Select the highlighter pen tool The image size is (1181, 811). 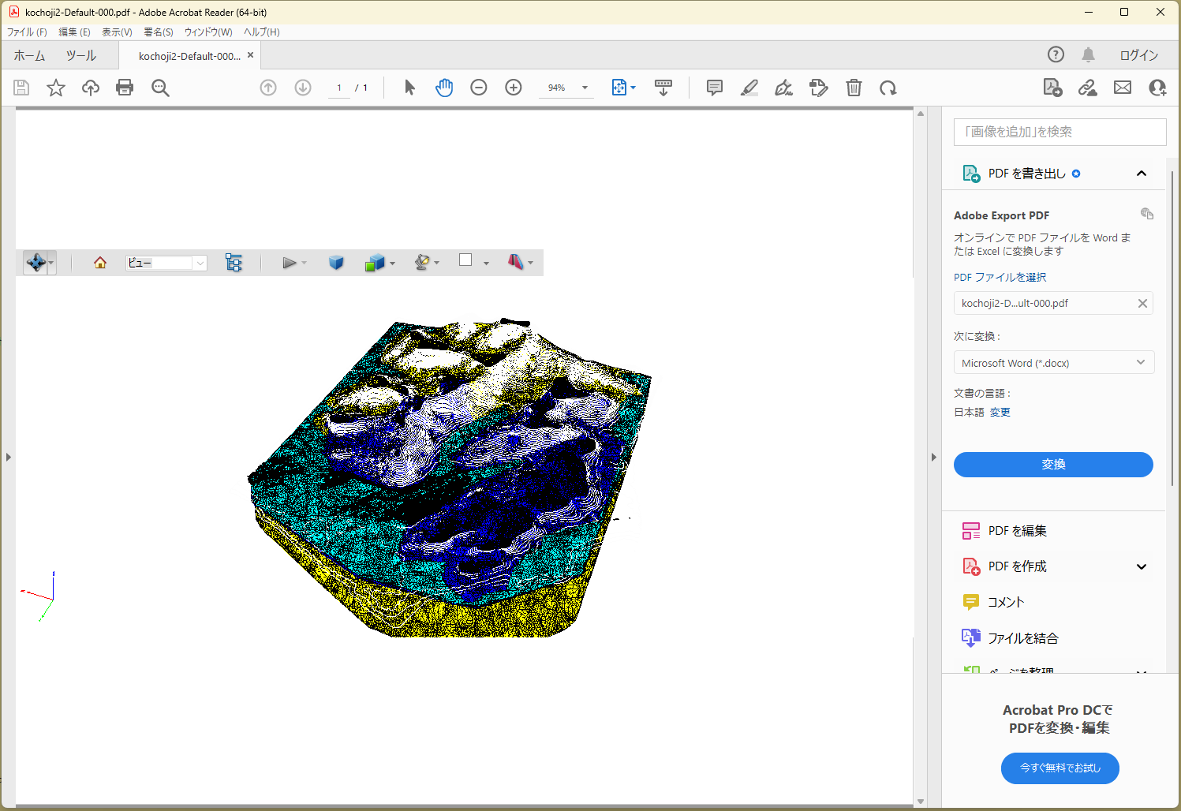tap(749, 88)
